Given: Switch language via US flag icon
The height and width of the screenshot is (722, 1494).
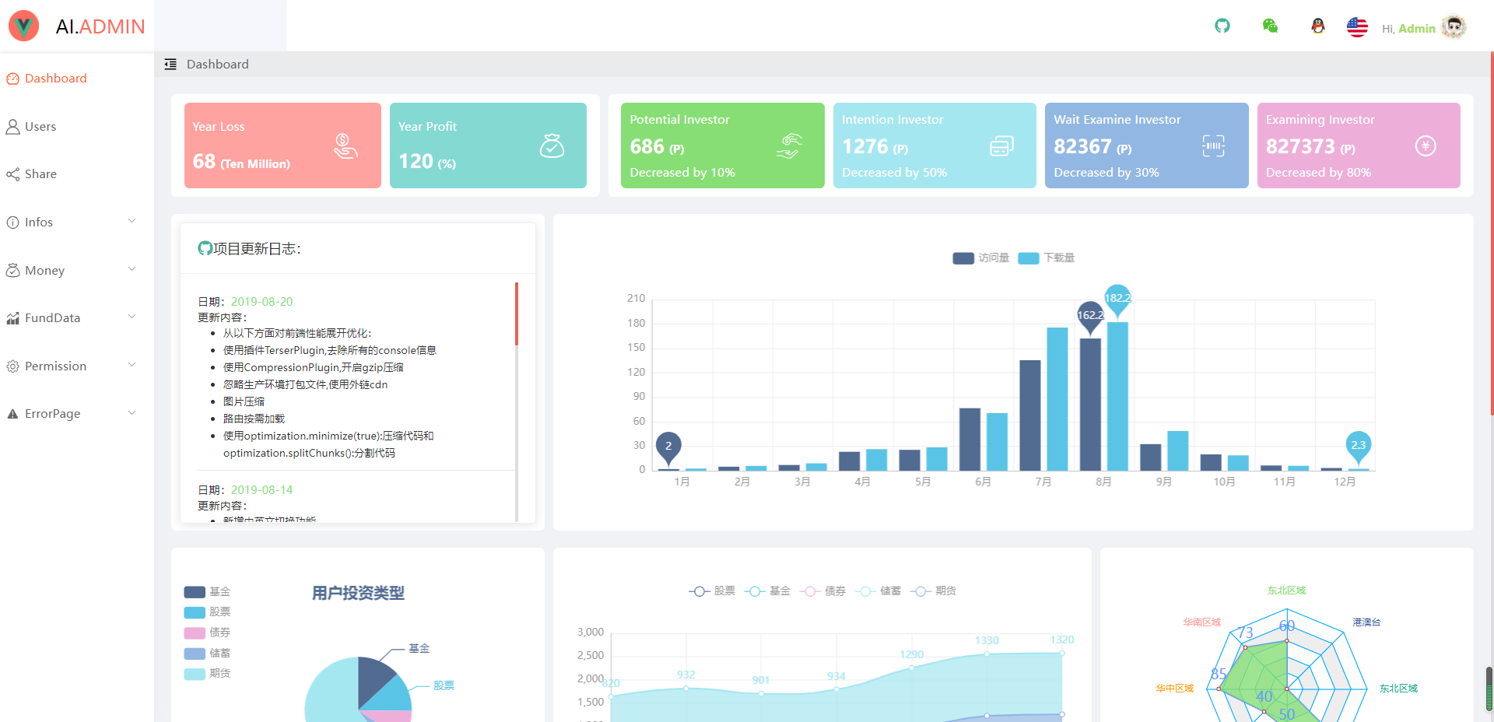Looking at the screenshot, I should (1357, 27).
